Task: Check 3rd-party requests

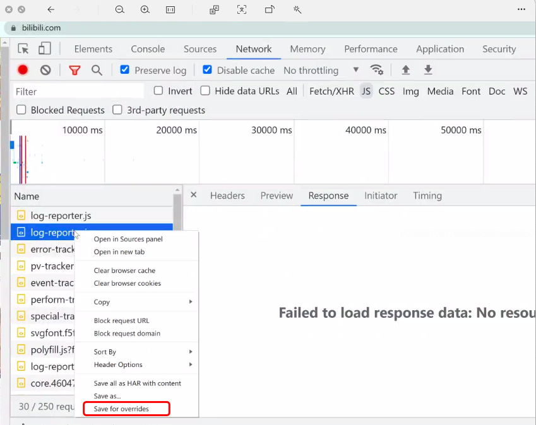Action: pyautogui.click(x=117, y=110)
